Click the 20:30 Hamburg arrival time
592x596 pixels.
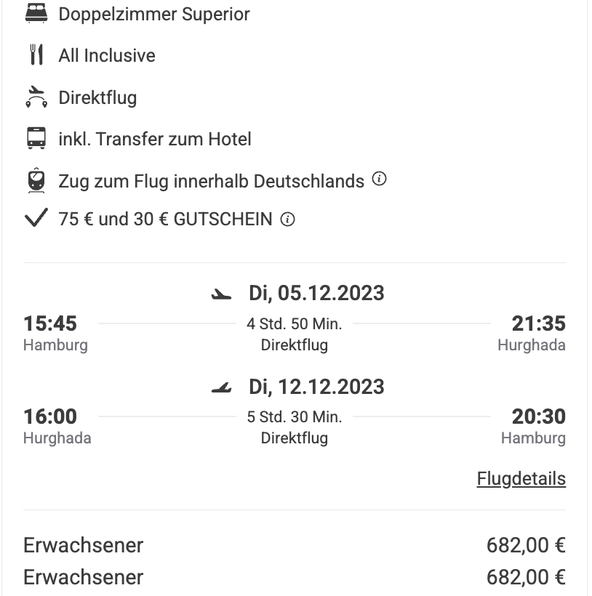pyautogui.click(x=538, y=416)
